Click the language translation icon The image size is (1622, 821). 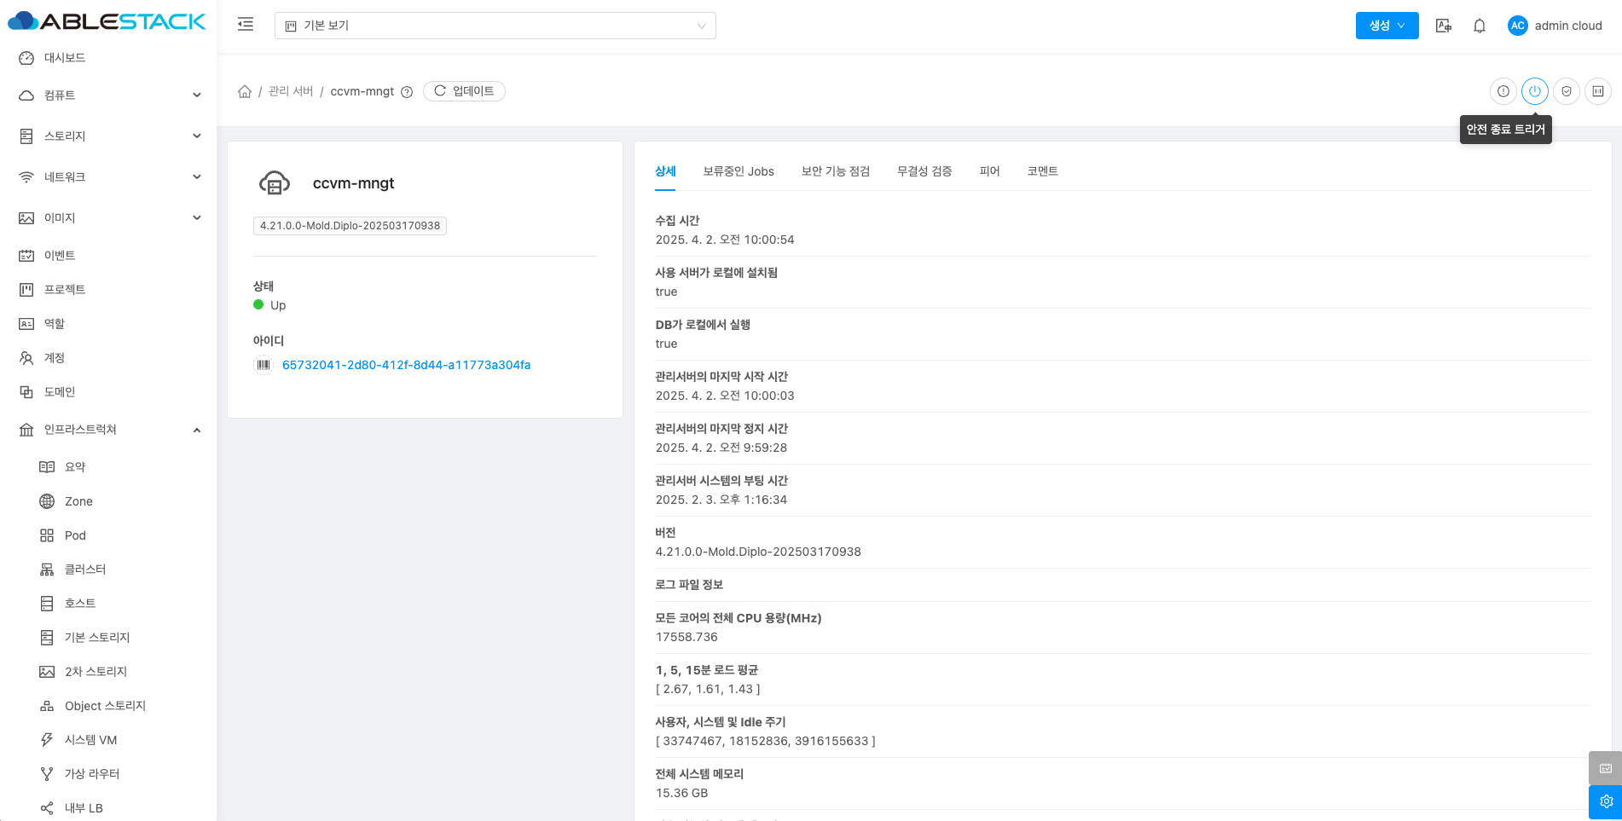(x=1443, y=26)
